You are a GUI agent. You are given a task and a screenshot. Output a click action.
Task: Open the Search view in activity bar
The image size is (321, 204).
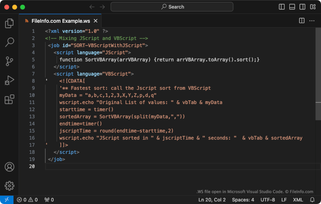[x=9, y=43]
